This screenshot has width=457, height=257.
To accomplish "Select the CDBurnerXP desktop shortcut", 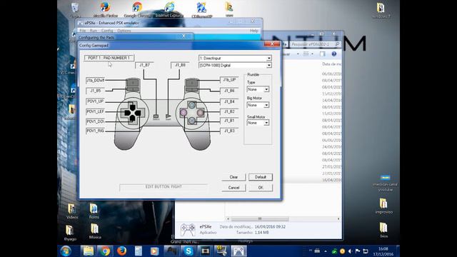I will pos(201,10).
